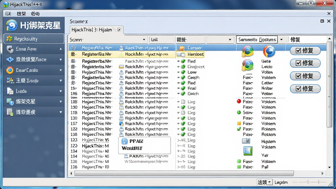Click the orange globe DearCardp icon
336x189 pixels.
(x=10, y=70)
